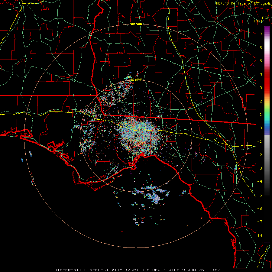Image resolution: width=272 pixels, height=272 pixels.
Task: Click the -3 dB value on the color scale
Action: point(260,168)
